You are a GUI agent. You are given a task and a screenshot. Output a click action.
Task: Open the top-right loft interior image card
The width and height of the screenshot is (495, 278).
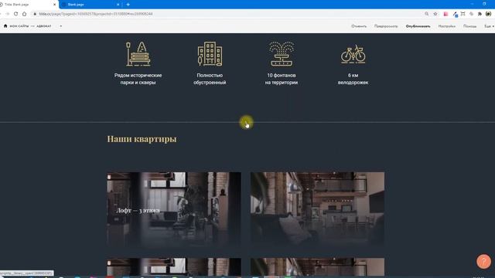318,210
